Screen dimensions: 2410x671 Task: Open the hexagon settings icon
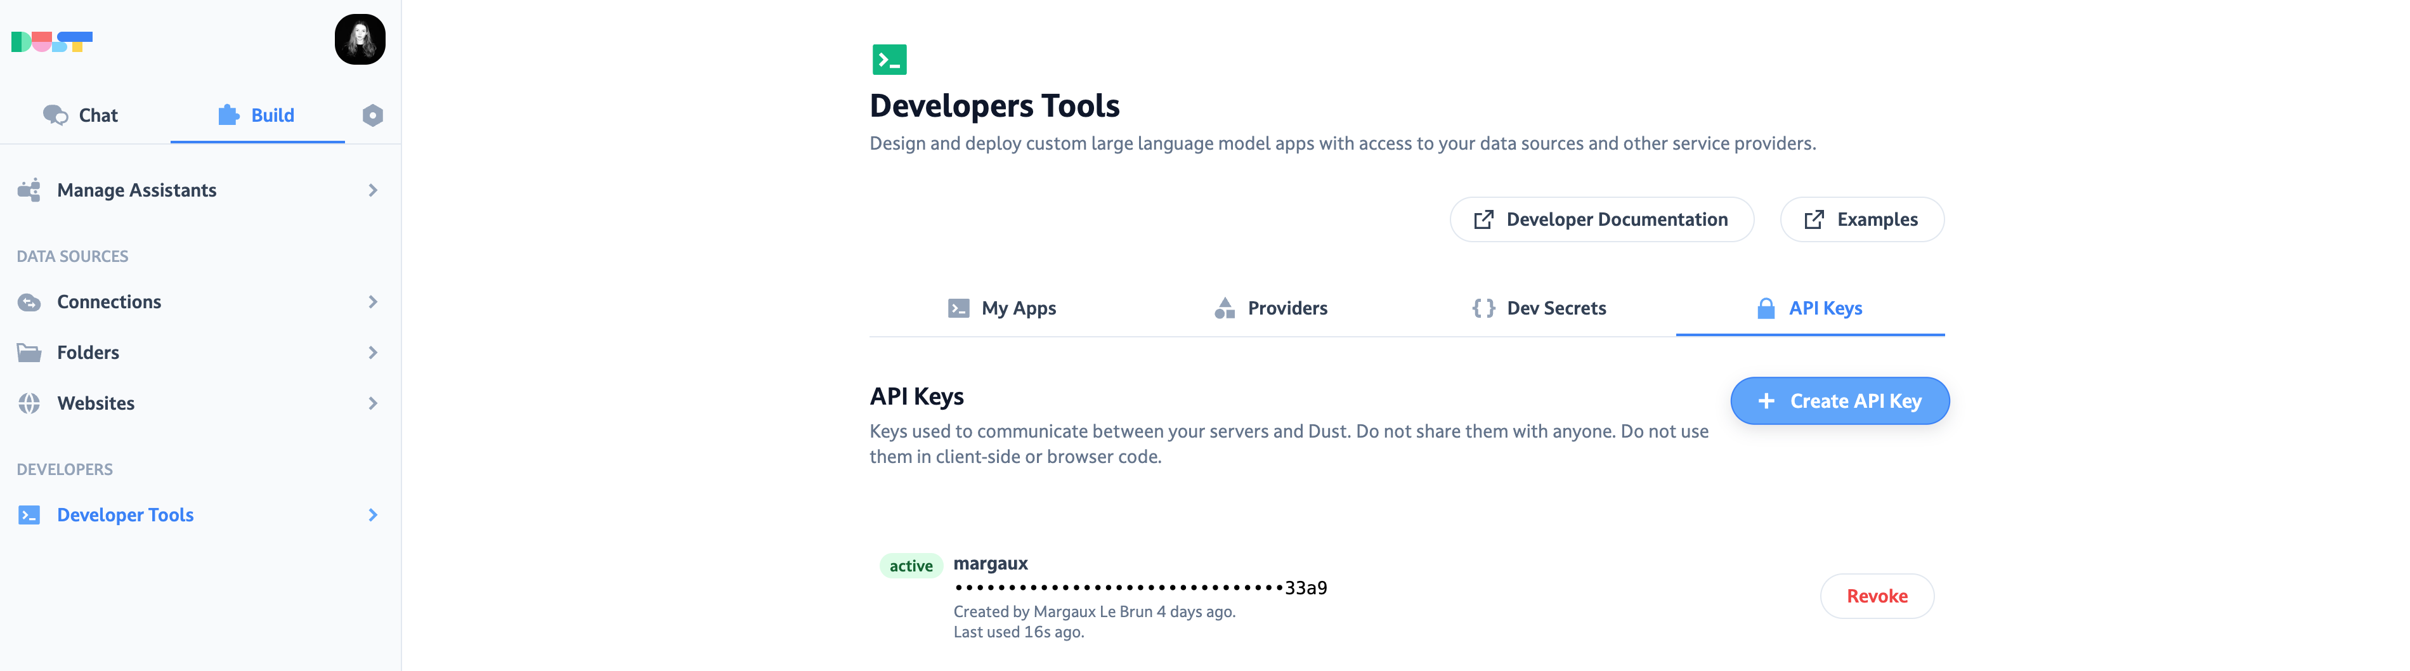click(x=372, y=115)
